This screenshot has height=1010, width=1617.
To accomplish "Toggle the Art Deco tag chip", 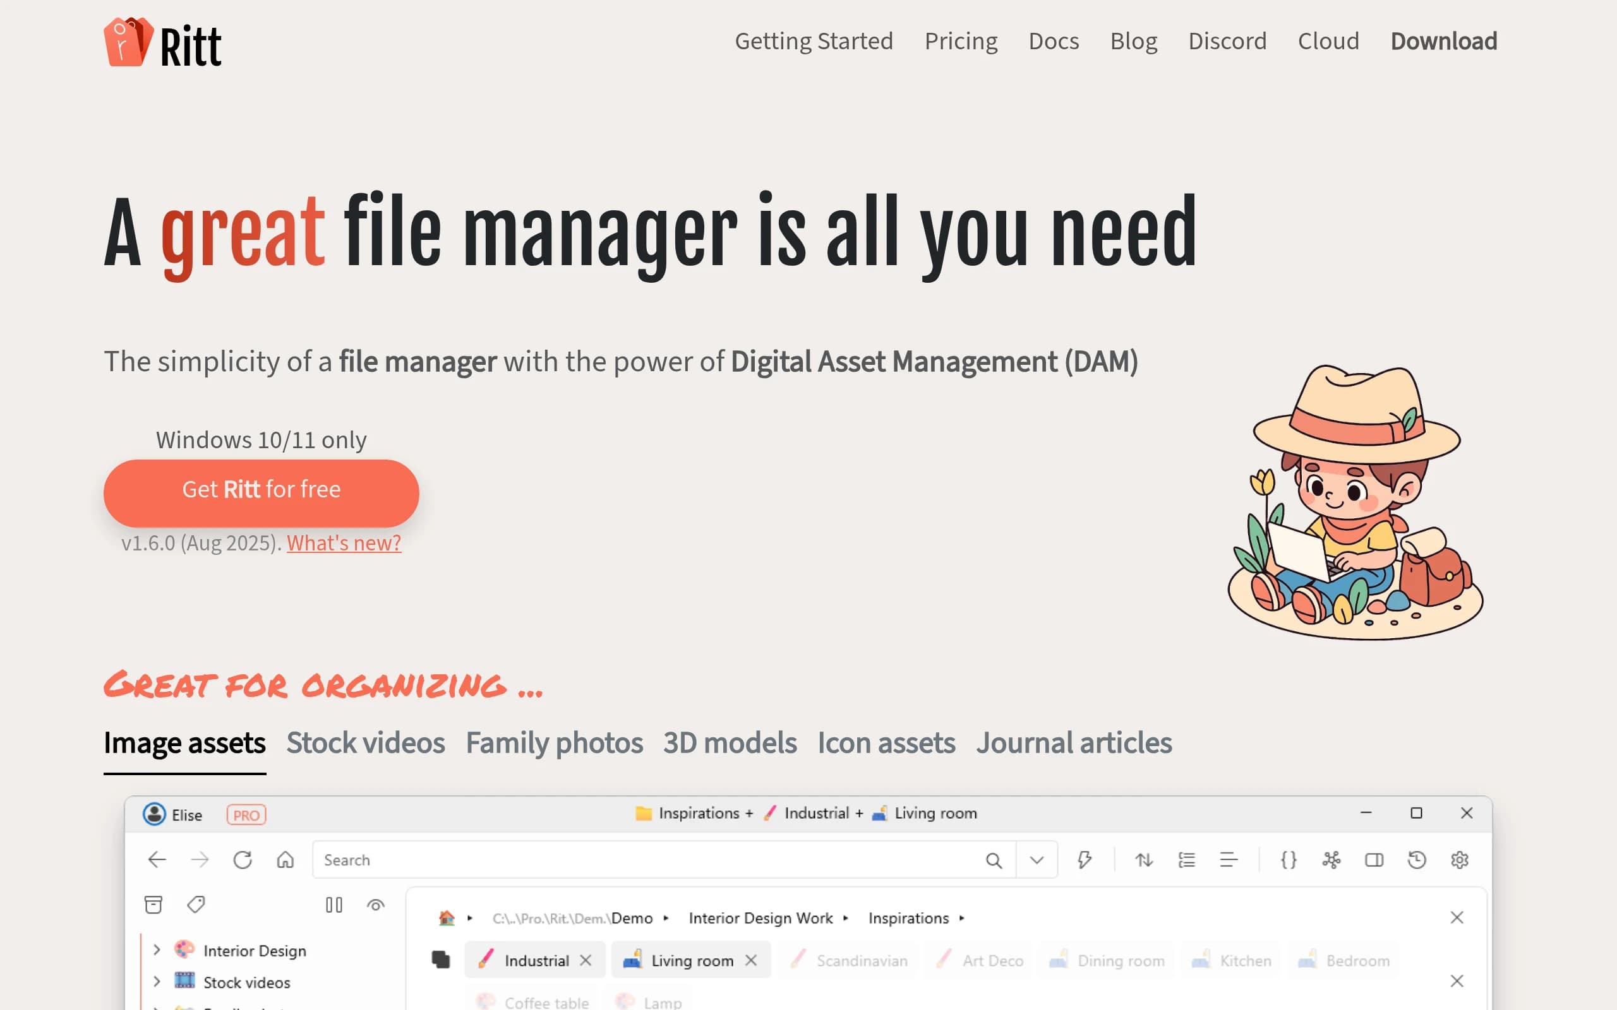I will pyautogui.click(x=980, y=960).
